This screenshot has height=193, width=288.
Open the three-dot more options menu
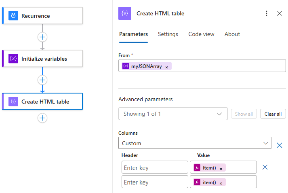267,13
